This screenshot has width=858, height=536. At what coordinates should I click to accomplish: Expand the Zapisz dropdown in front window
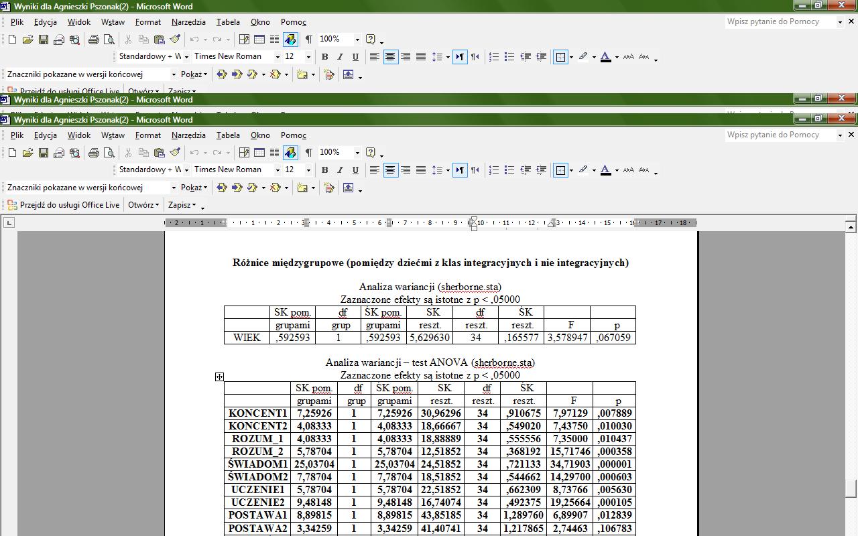pyautogui.click(x=182, y=205)
